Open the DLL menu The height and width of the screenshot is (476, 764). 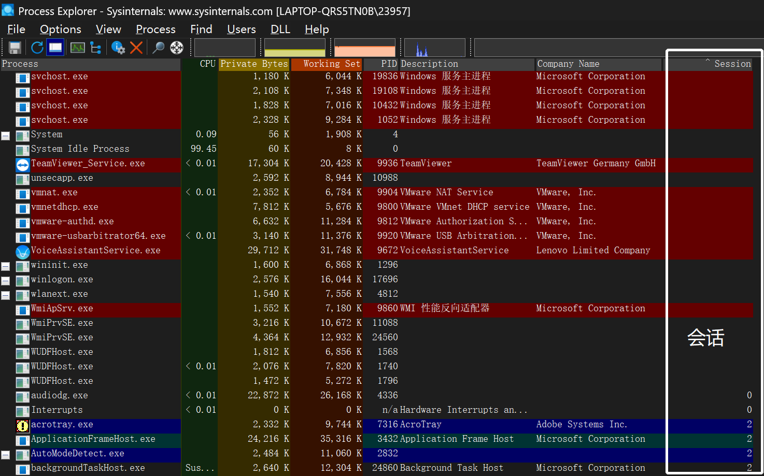[x=280, y=30]
